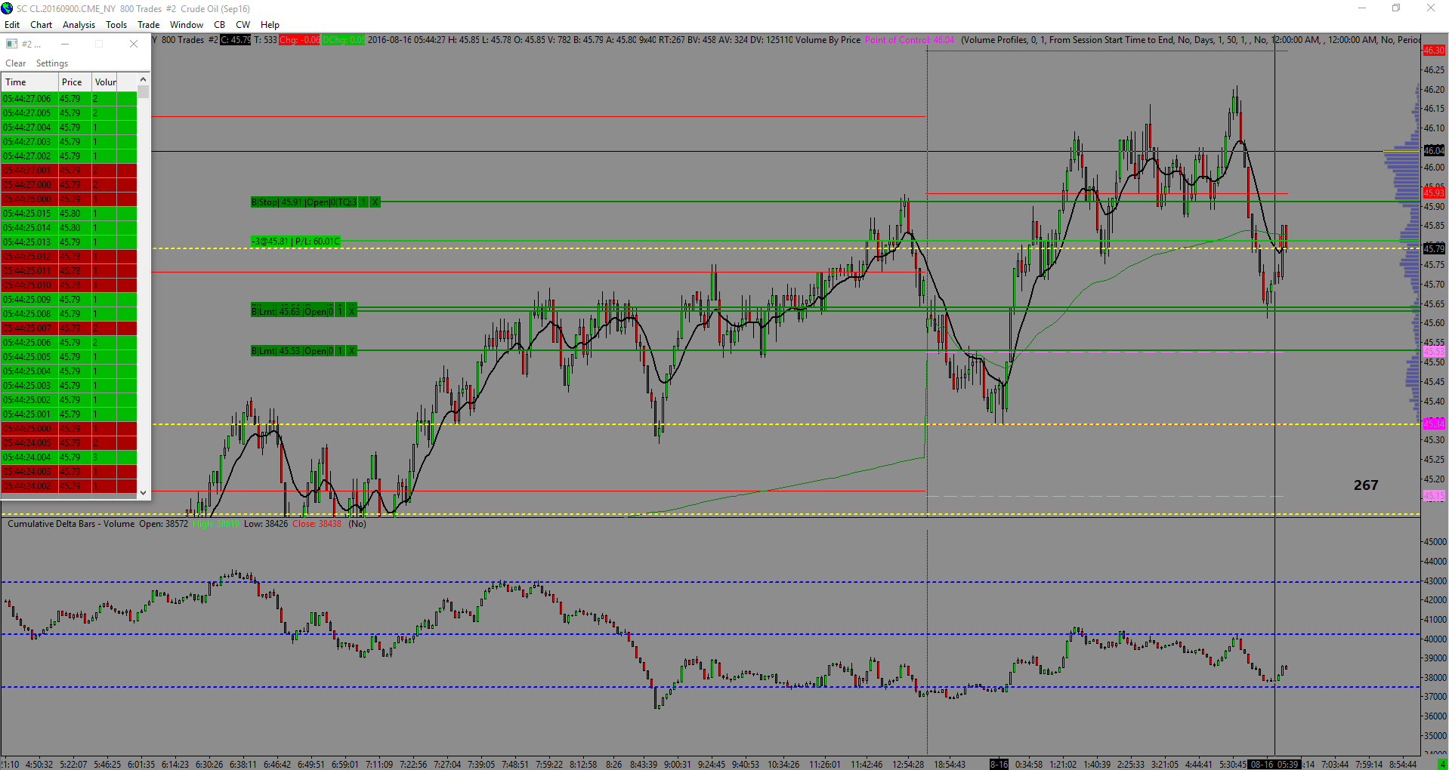Click the red 45.93 price scale marker
This screenshot has width=1449, height=770.
(1434, 193)
